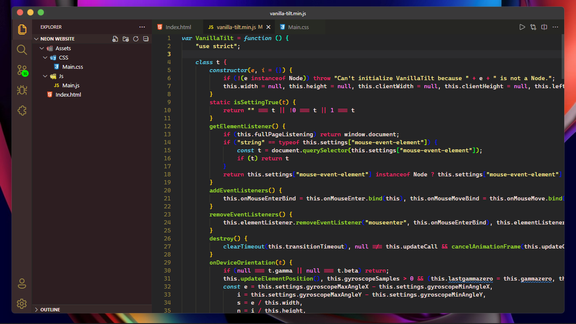Click line number 29 in gutter
576x324 pixels.
pos(167,262)
